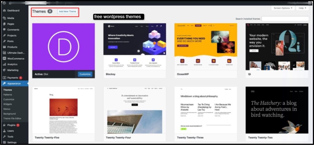Open the Theme File Editor link
Viewport: 314px width, 145px height.
click(12, 118)
